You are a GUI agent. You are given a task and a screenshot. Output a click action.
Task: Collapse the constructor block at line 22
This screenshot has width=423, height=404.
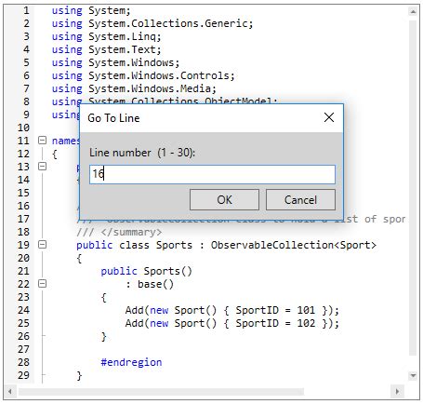(42, 284)
